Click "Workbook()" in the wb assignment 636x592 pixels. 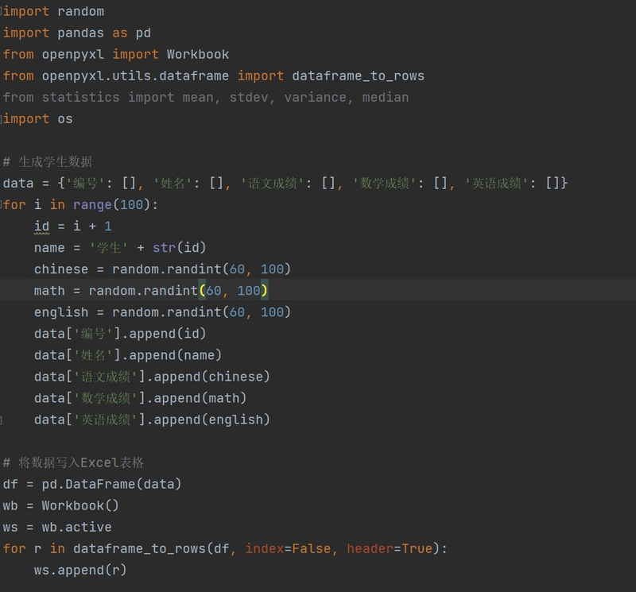coord(80,505)
